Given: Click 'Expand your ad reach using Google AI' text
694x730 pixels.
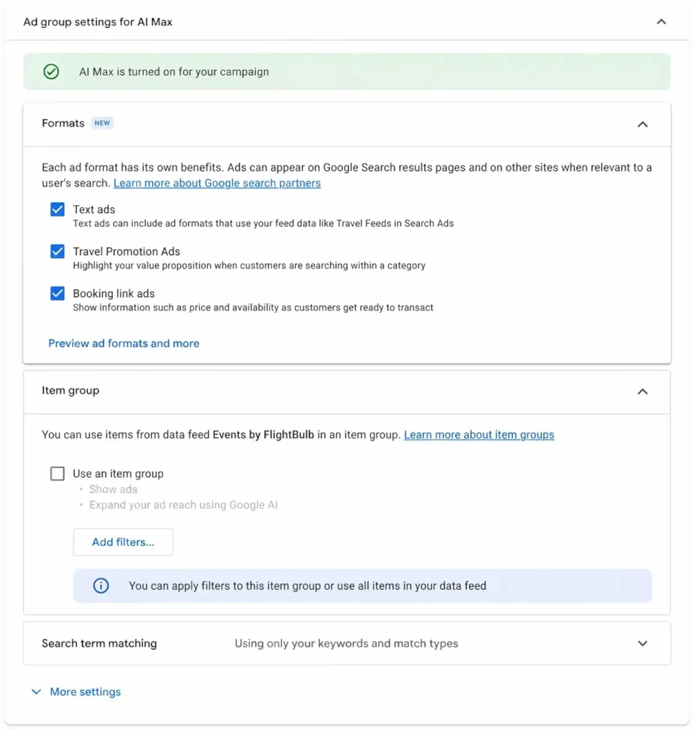Looking at the screenshot, I should (183, 505).
